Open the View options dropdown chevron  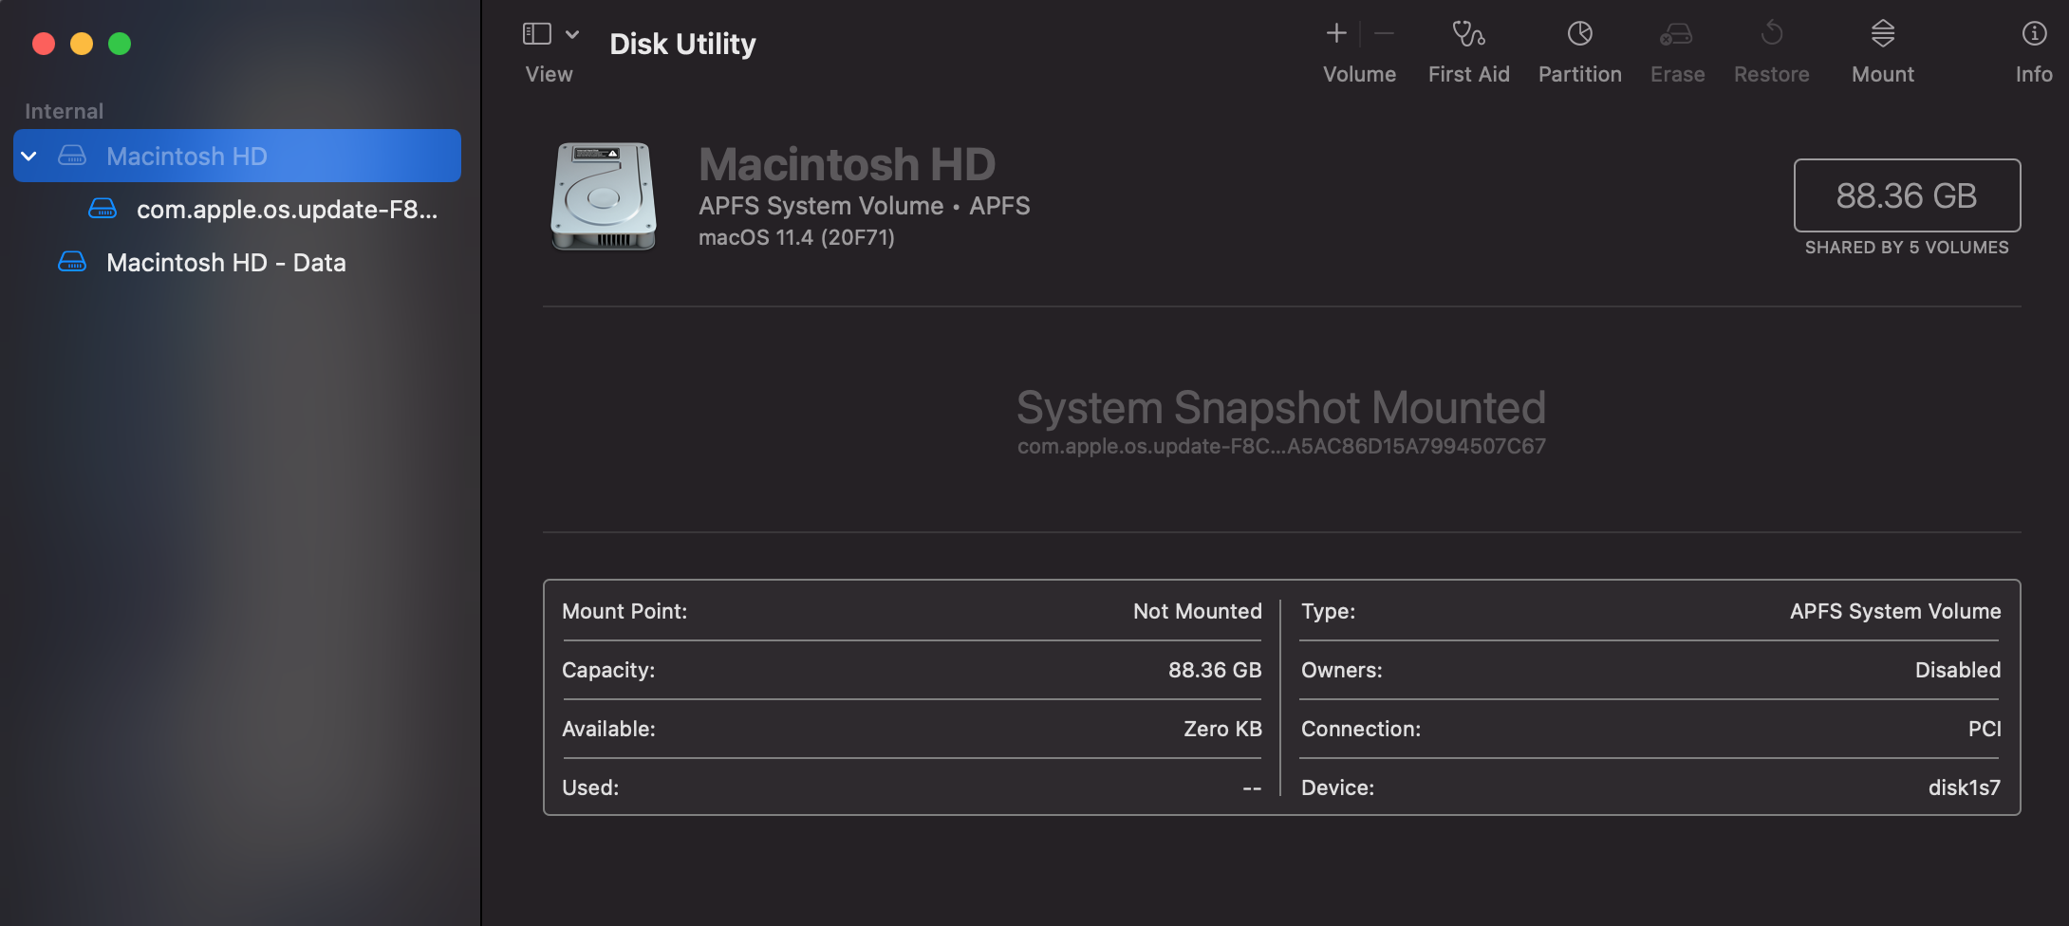point(572,34)
